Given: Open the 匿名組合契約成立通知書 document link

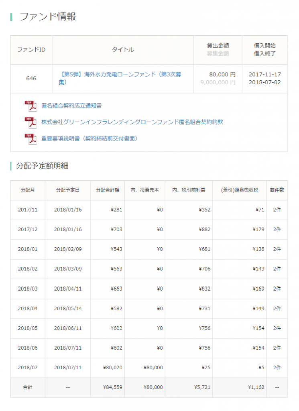Looking at the screenshot, I should click(x=71, y=106).
